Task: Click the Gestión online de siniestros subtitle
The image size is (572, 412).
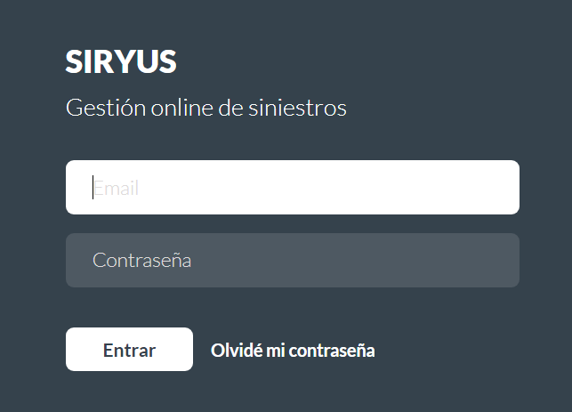Action: pyautogui.click(x=205, y=109)
